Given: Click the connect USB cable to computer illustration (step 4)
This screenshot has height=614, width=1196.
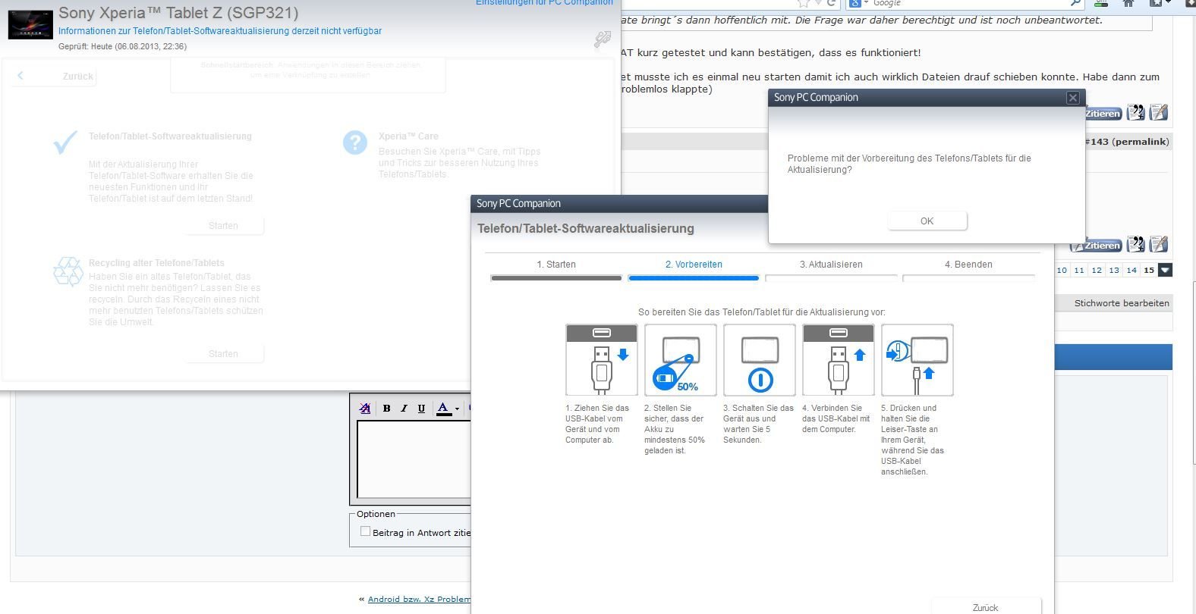Looking at the screenshot, I should coord(839,360).
